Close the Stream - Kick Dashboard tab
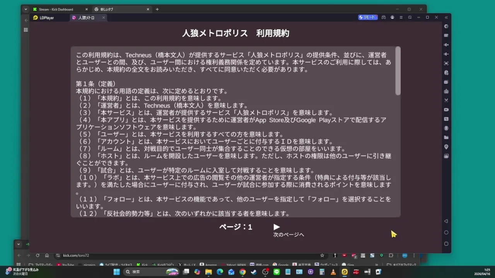Viewport: 495px width, 278px height. (86, 9)
